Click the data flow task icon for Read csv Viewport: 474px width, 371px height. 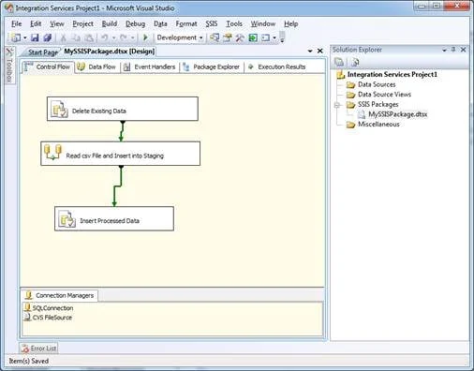(52, 152)
